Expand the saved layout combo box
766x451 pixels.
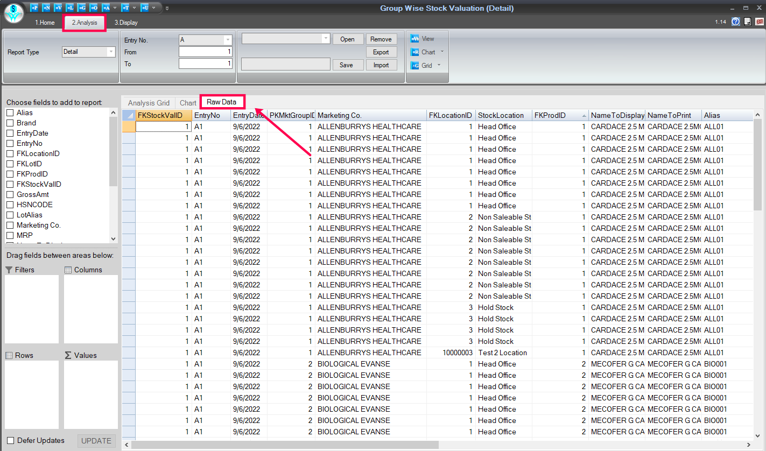325,39
